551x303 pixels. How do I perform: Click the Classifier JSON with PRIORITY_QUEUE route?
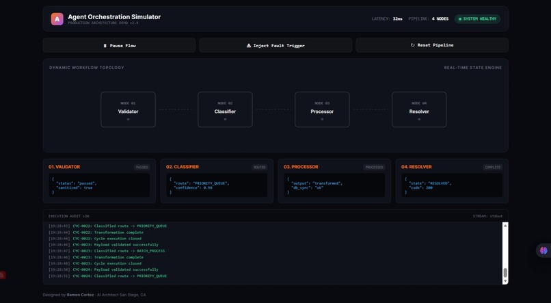click(217, 185)
